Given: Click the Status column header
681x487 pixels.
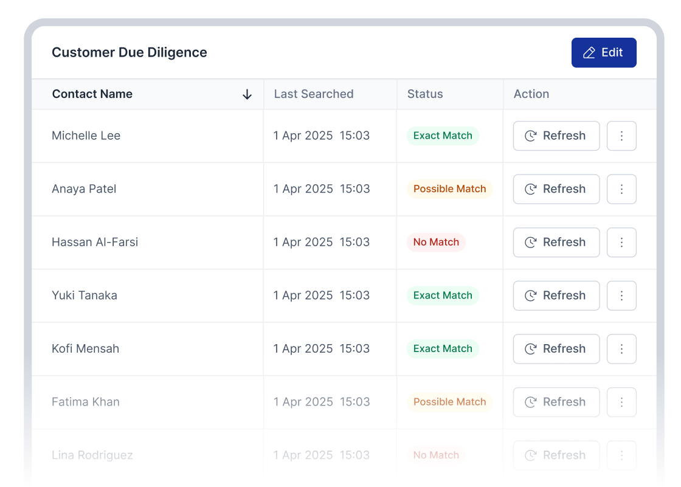Looking at the screenshot, I should [x=424, y=94].
